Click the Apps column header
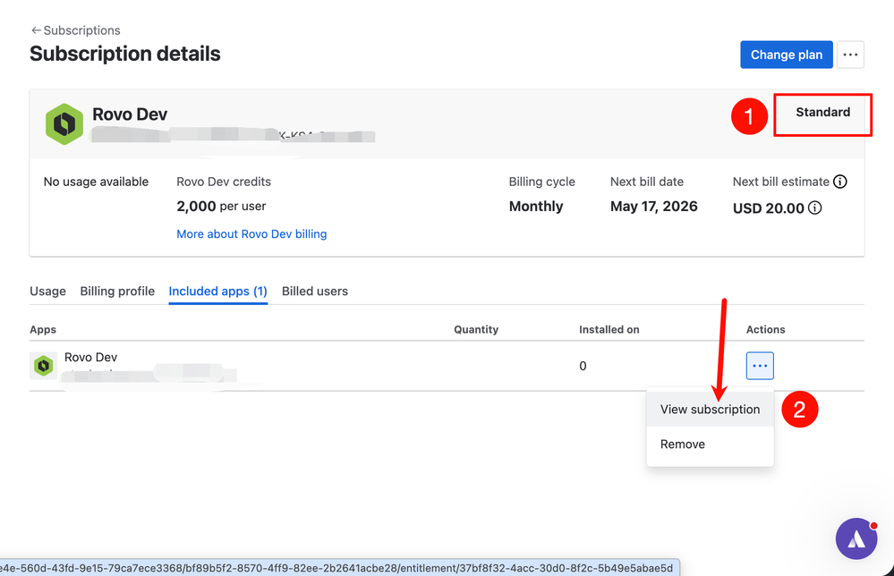The height and width of the screenshot is (576, 894). (x=43, y=329)
